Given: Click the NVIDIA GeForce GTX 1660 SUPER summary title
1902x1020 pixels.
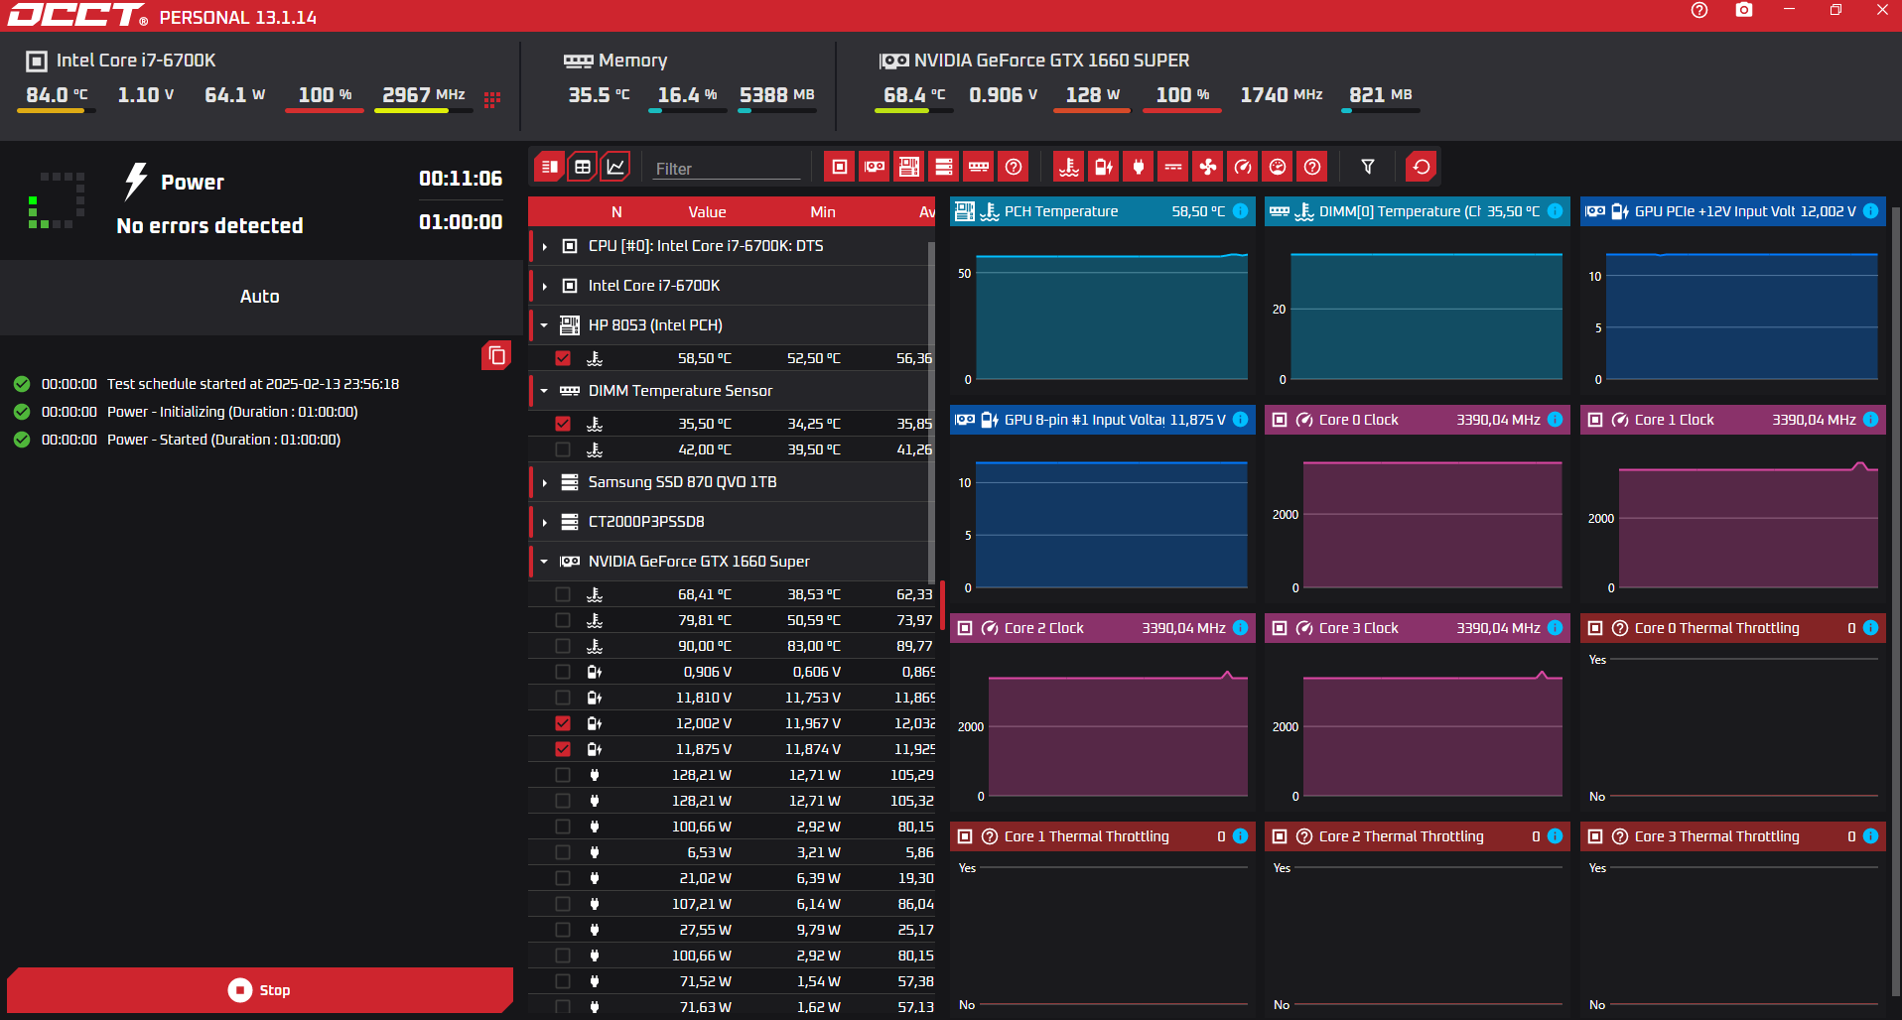Looking at the screenshot, I should [x=1051, y=61].
